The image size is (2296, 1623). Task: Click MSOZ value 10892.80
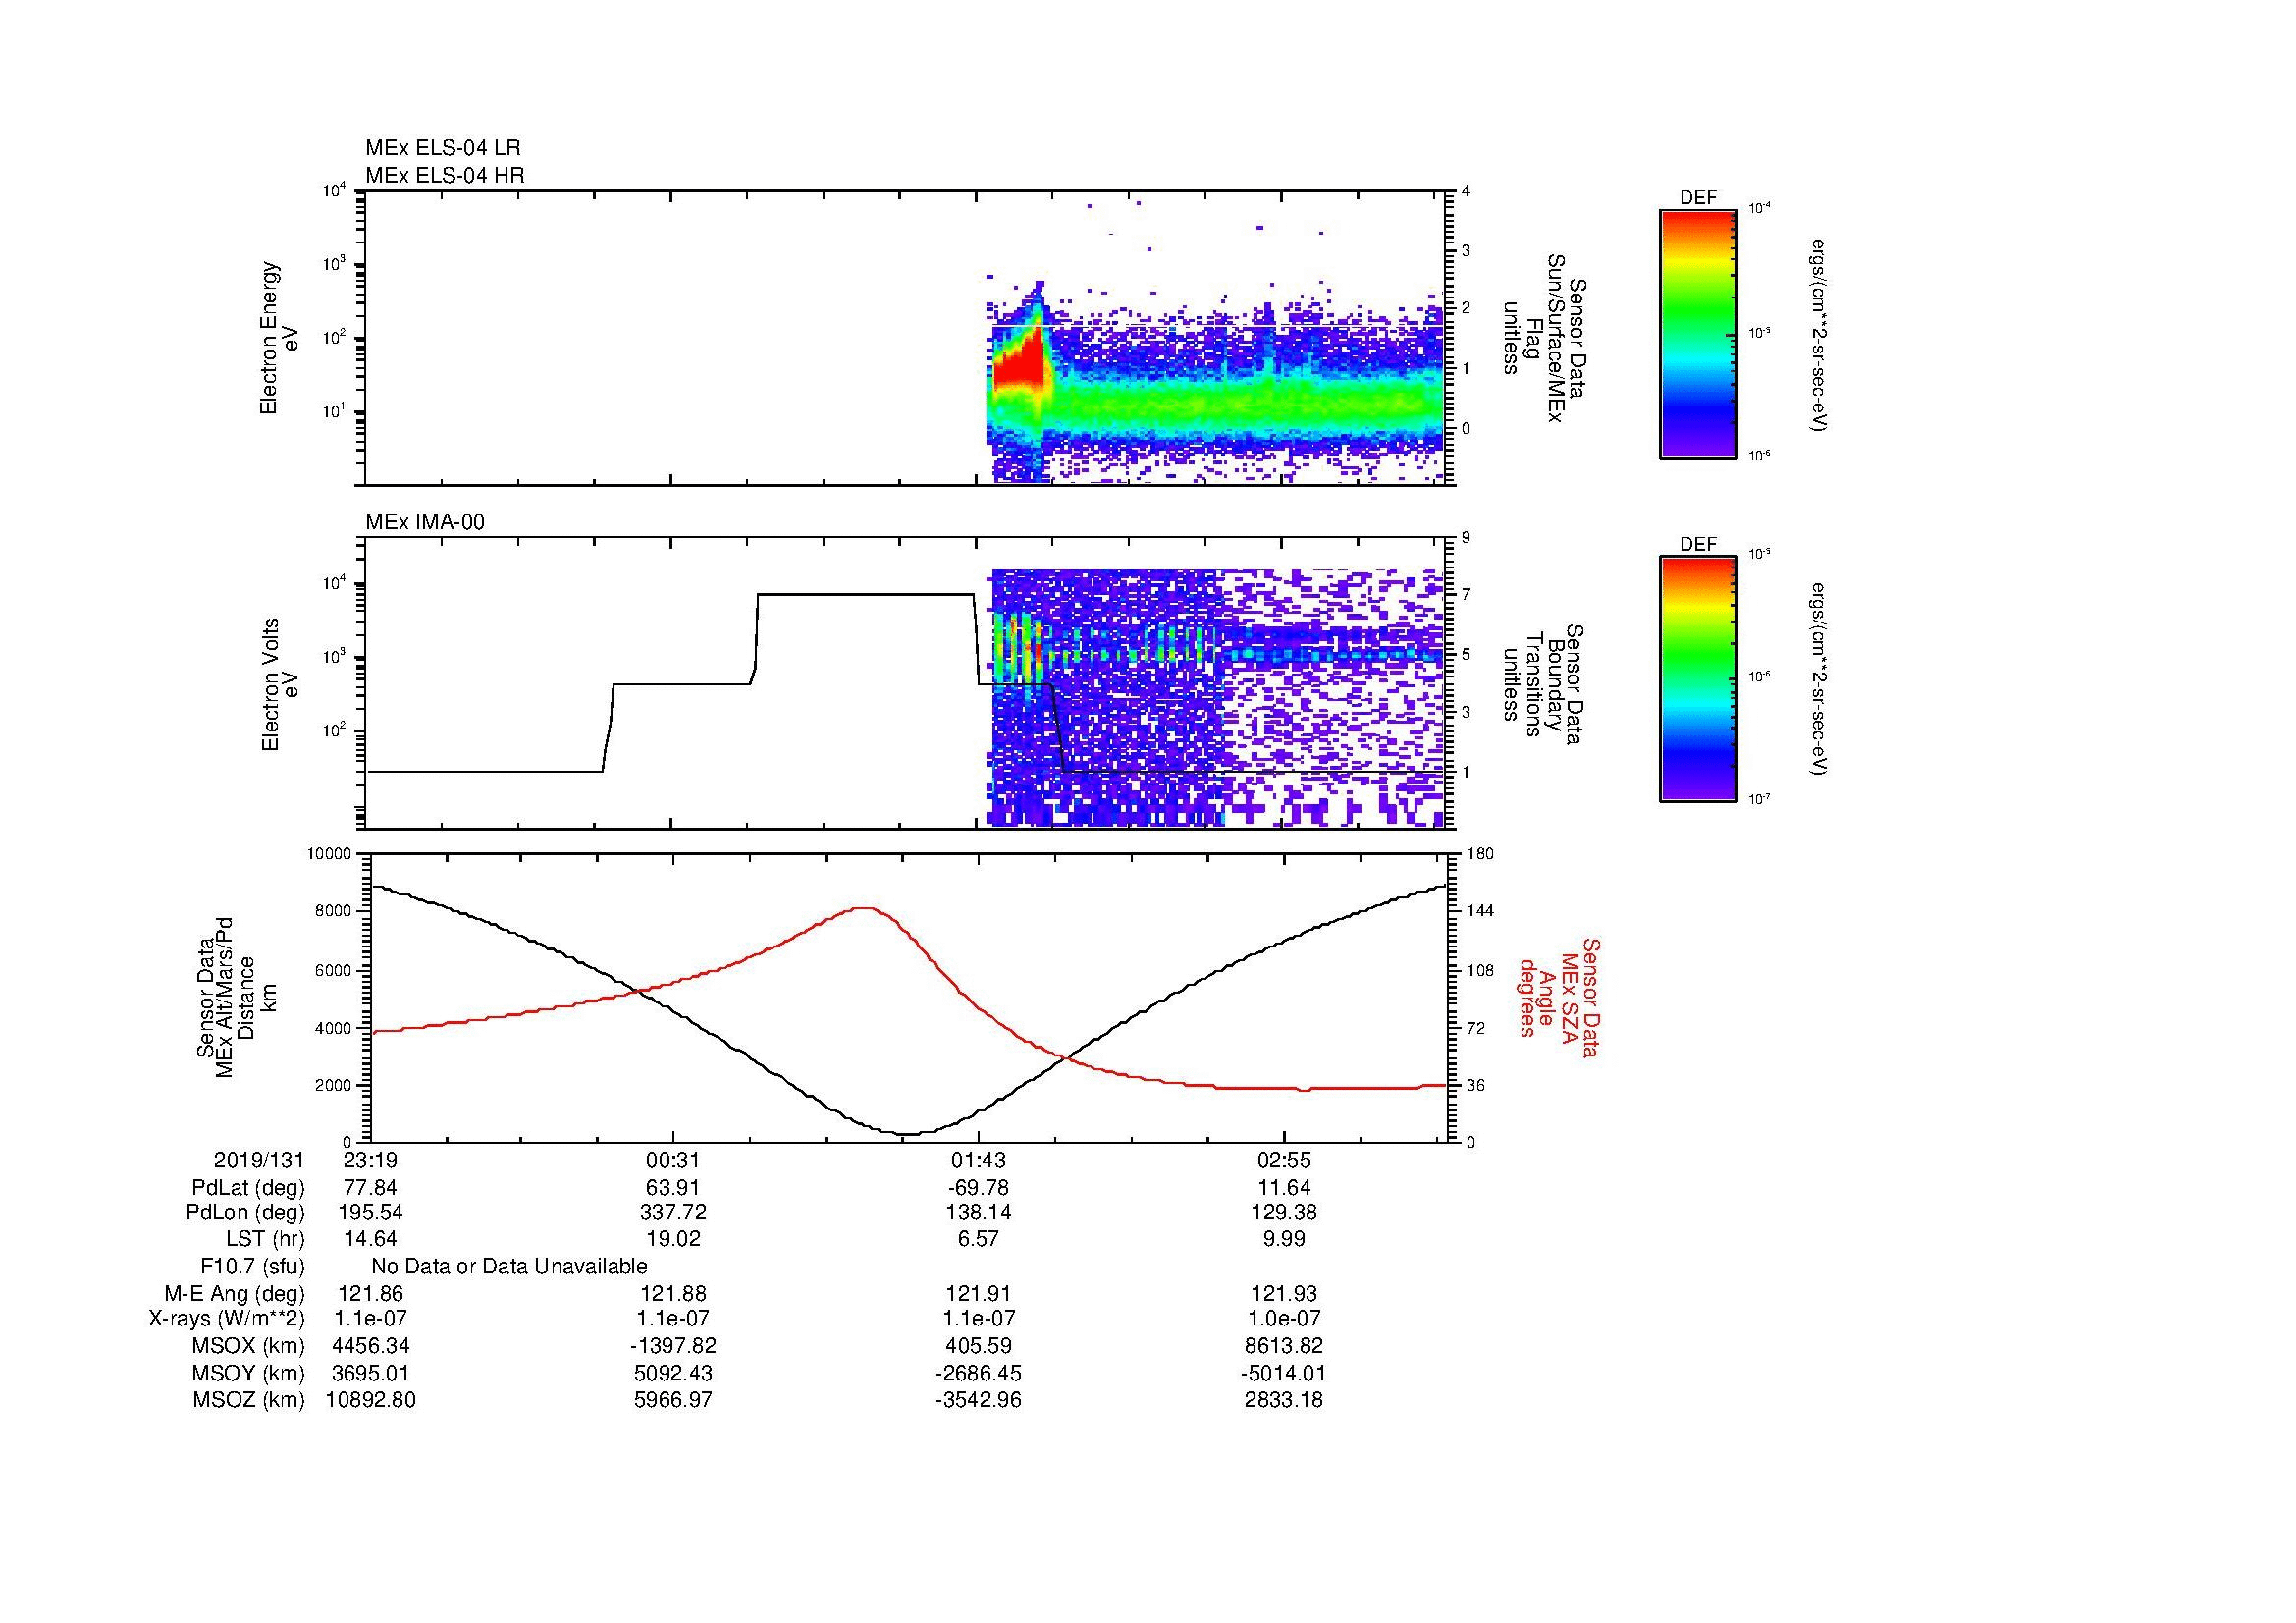click(x=371, y=1400)
